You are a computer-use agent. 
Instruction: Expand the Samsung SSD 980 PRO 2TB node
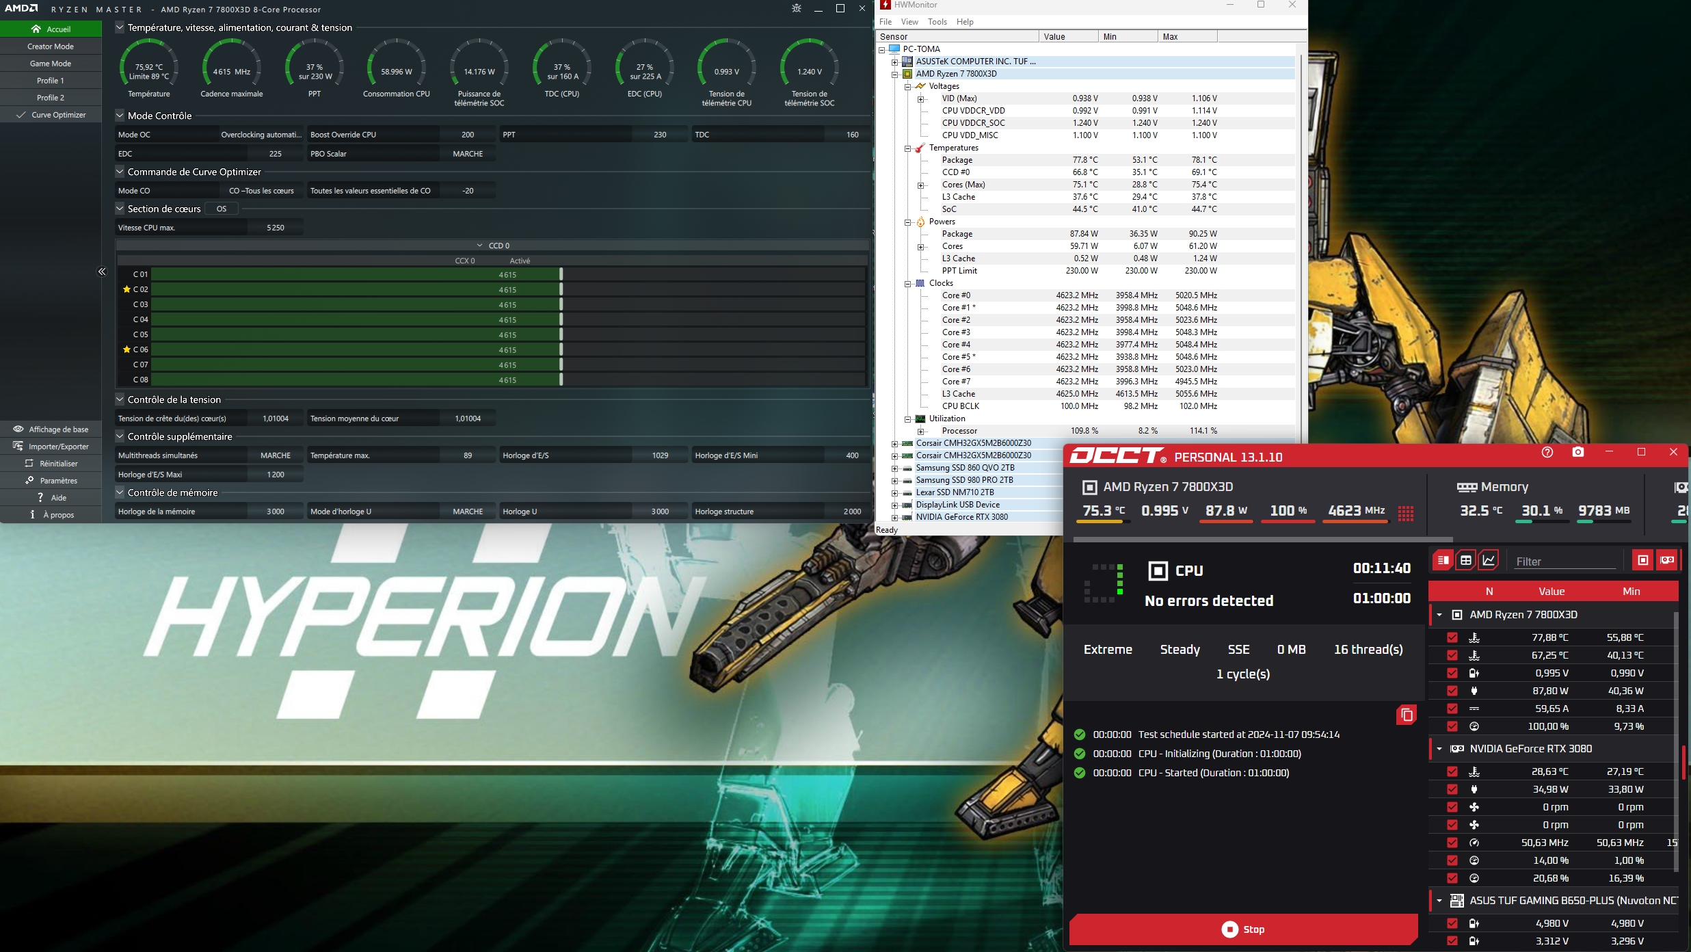point(894,480)
